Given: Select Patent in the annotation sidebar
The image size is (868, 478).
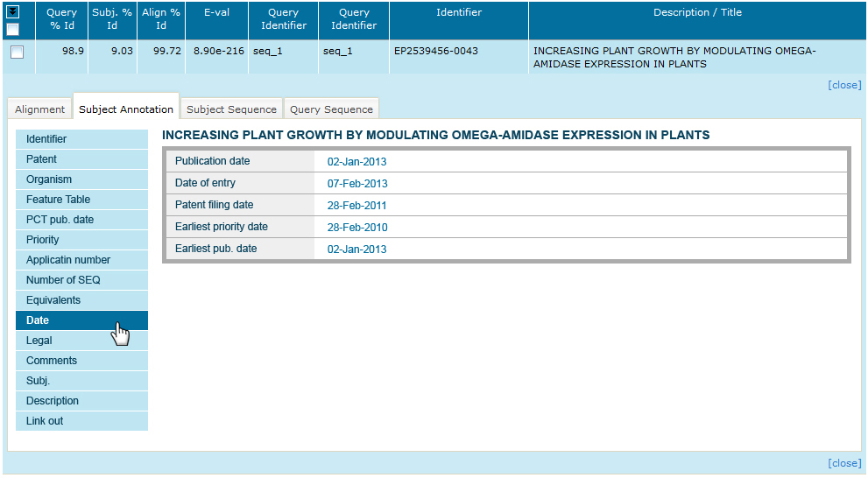Looking at the screenshot, I should (x=81, y=159).
